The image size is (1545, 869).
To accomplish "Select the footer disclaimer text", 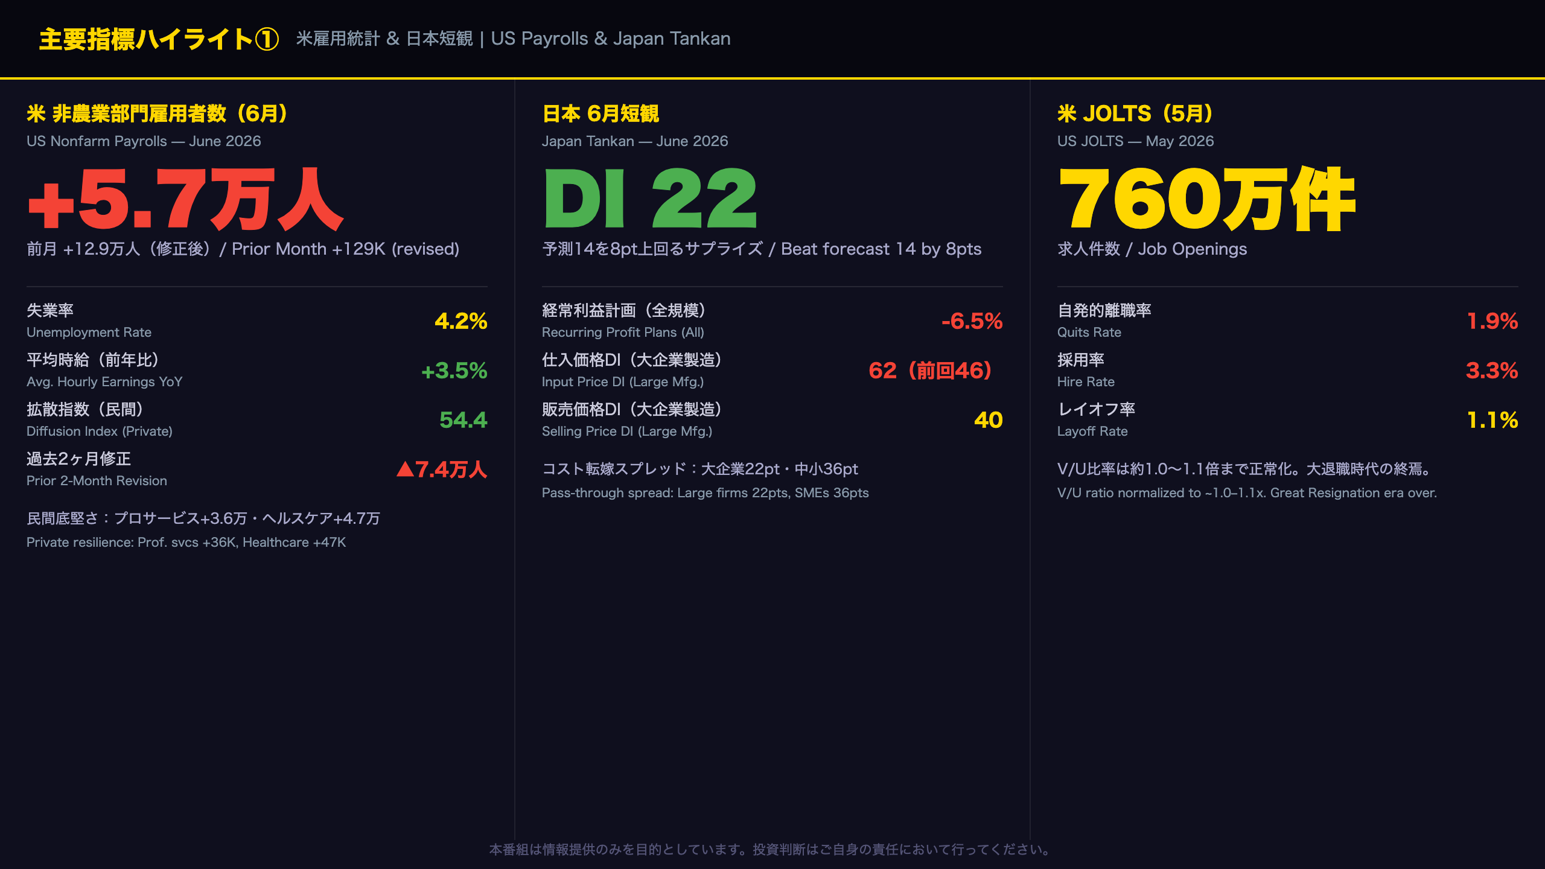I will click(772, 850).
